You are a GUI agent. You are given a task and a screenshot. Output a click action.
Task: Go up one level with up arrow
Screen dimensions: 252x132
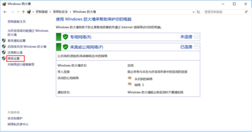click(x=23, y=12)
